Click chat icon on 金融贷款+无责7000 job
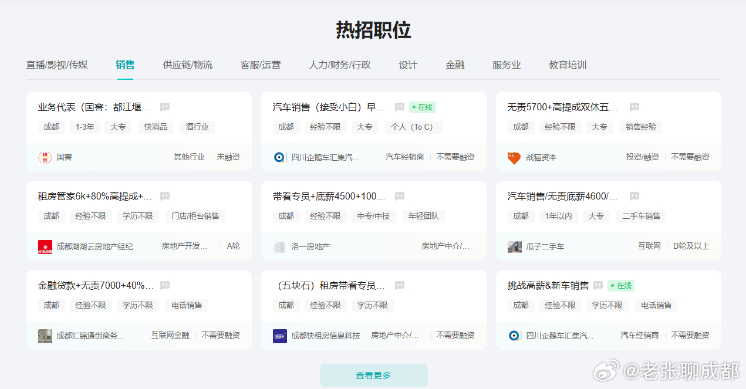The image size is (746, 389). tap(165, 286)
